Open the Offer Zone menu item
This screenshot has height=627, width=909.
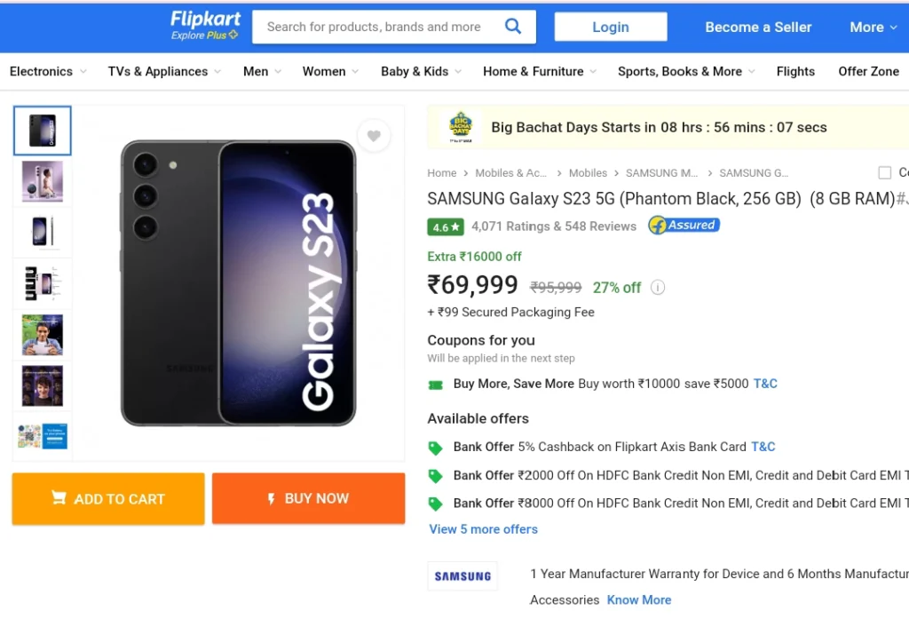tap(868, 71)
